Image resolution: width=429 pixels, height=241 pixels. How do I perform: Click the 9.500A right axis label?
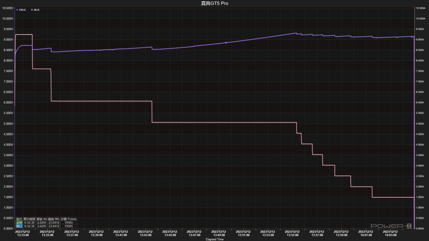420,29
